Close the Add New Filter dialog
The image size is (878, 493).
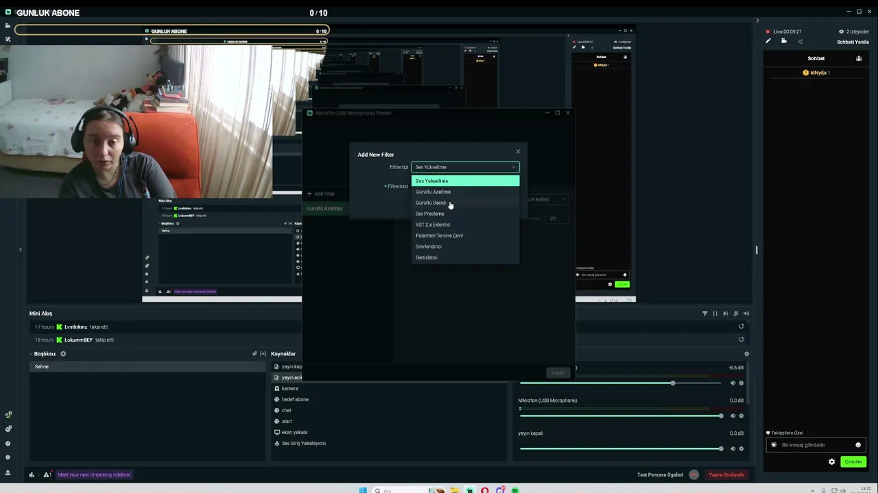coord(518,151)
